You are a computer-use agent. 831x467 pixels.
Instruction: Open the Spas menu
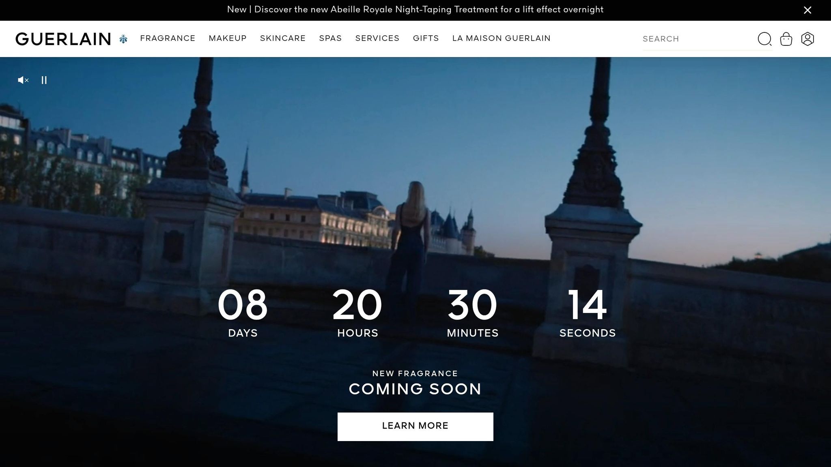click(330, 39)
